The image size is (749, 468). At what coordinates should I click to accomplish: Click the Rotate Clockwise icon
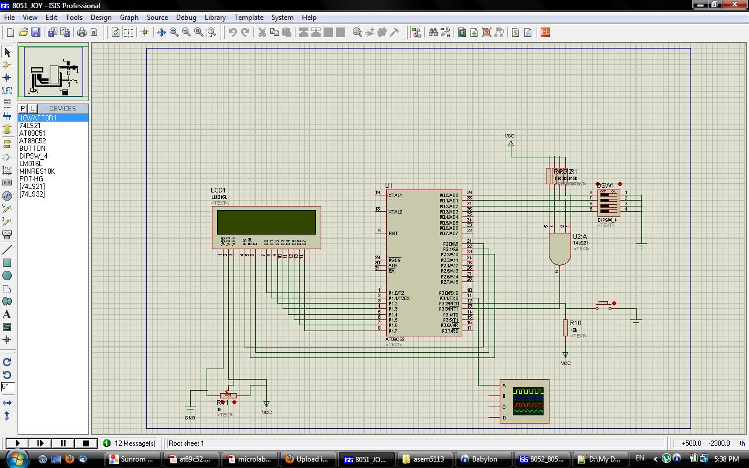click(x=7, y=362)
